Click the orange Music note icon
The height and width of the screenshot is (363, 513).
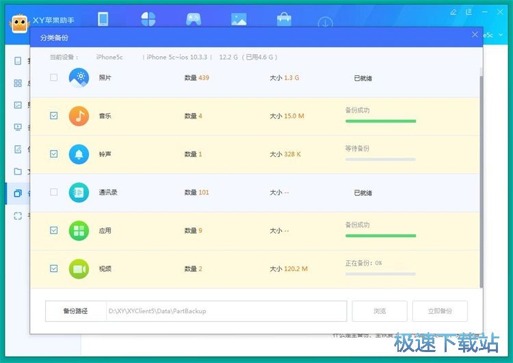coord(79,116)
